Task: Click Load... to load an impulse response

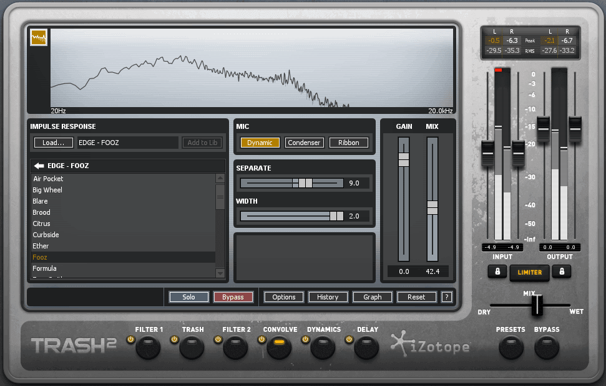Action: click(x=53, y=143)
